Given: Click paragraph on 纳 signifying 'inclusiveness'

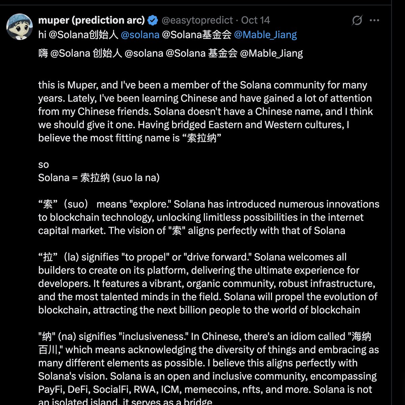Looking at the screenshot, I should tap(209, 363).
